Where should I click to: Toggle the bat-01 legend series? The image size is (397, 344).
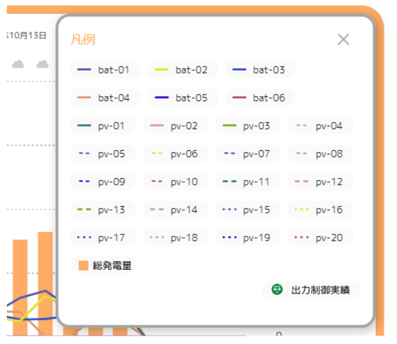tap(105, 70)
